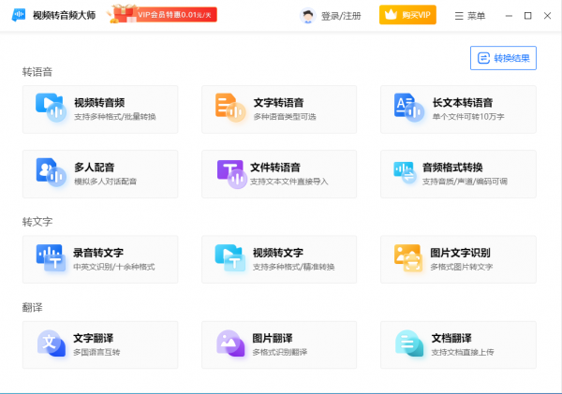Image resolution: width=562 pixels, height=394 pixels.
Task: Select the 音频格式转换 audio format icon
Action: click(408, 173)
